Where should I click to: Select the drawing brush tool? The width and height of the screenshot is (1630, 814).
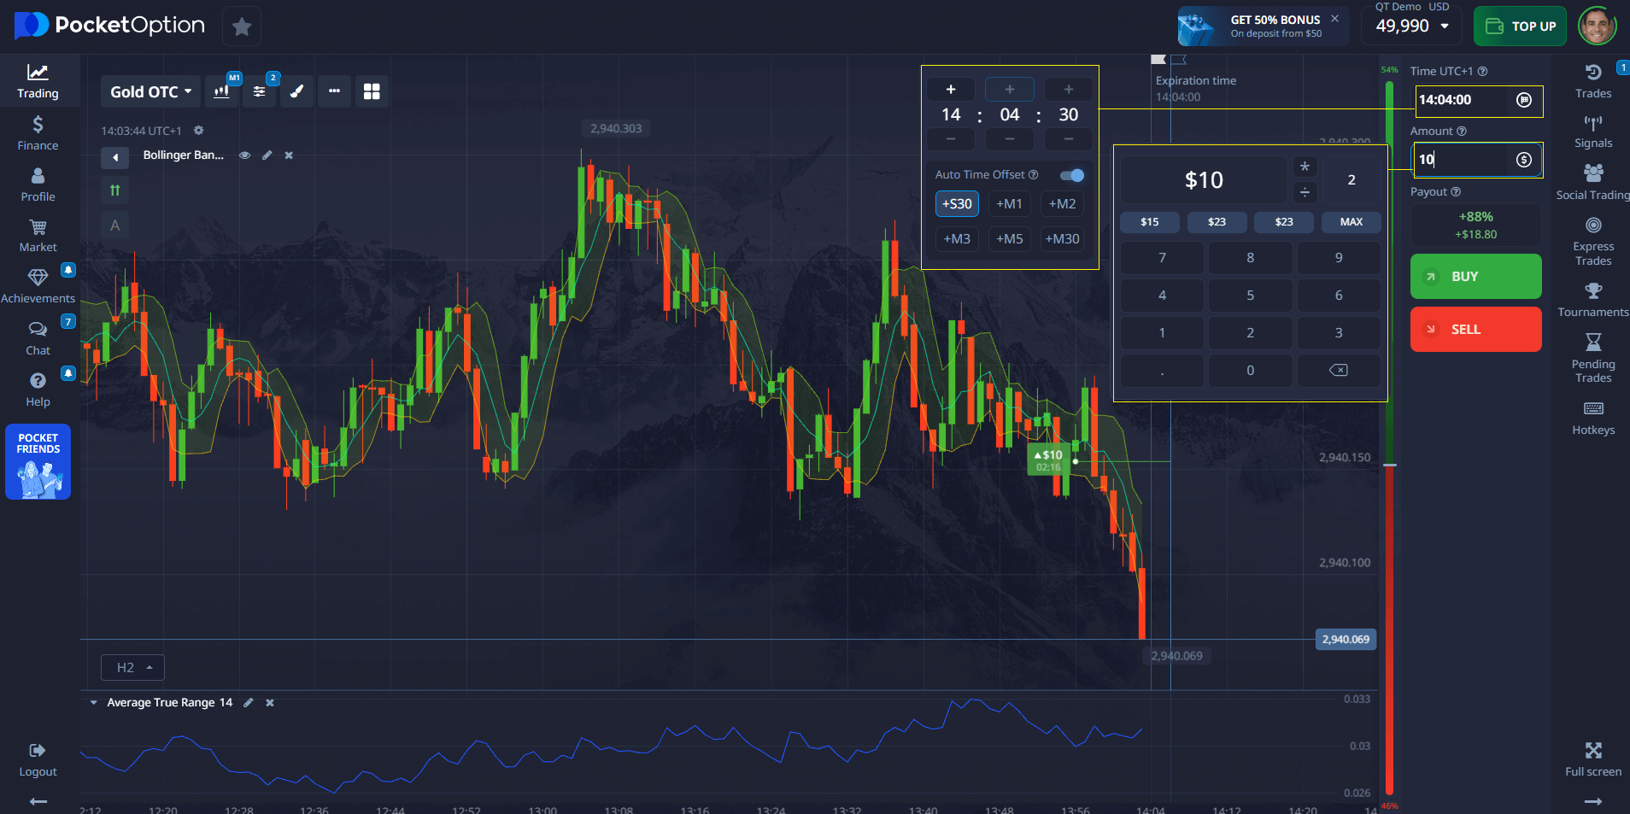(296, 91)
